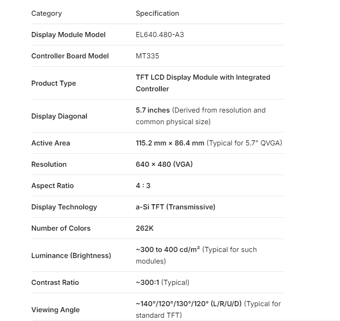The width and height of the screenshot is (340, 321).
Task: Click the 'Viewing Angle' row label
Action: point(55,310)
